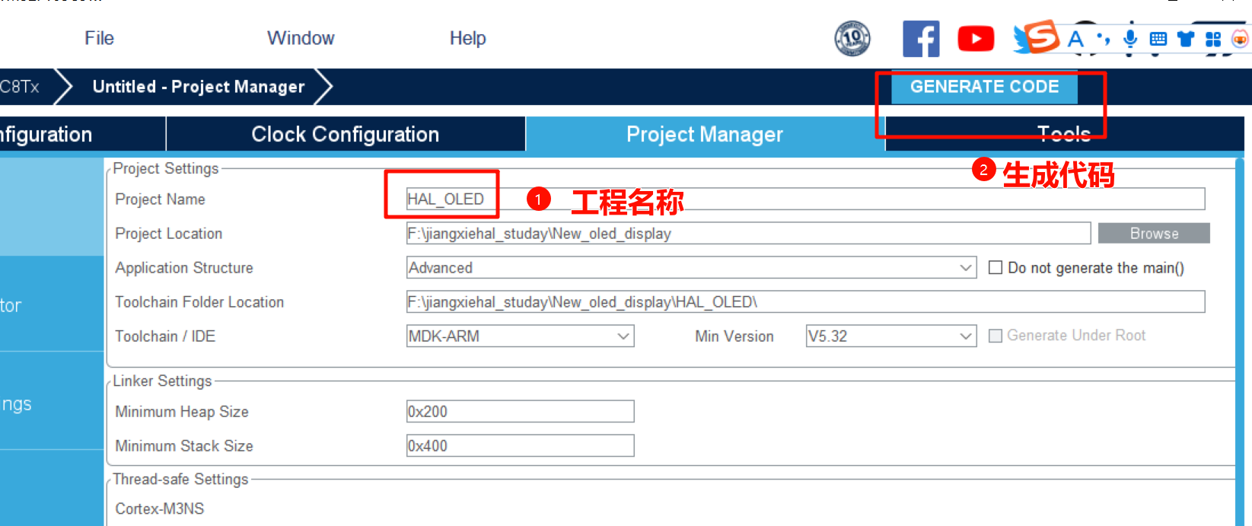This screenshot has width=1252, height=526.
Task: Toggle the Generate Under Root checkbox
Action: click(995, 336)
